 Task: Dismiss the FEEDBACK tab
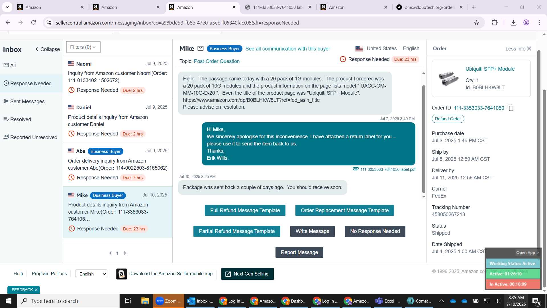click(x=36, y=290)
